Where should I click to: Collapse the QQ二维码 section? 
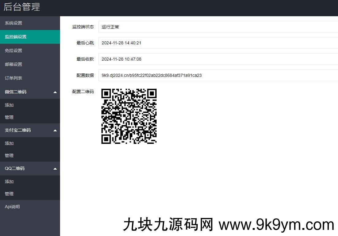tap(30, 169)
